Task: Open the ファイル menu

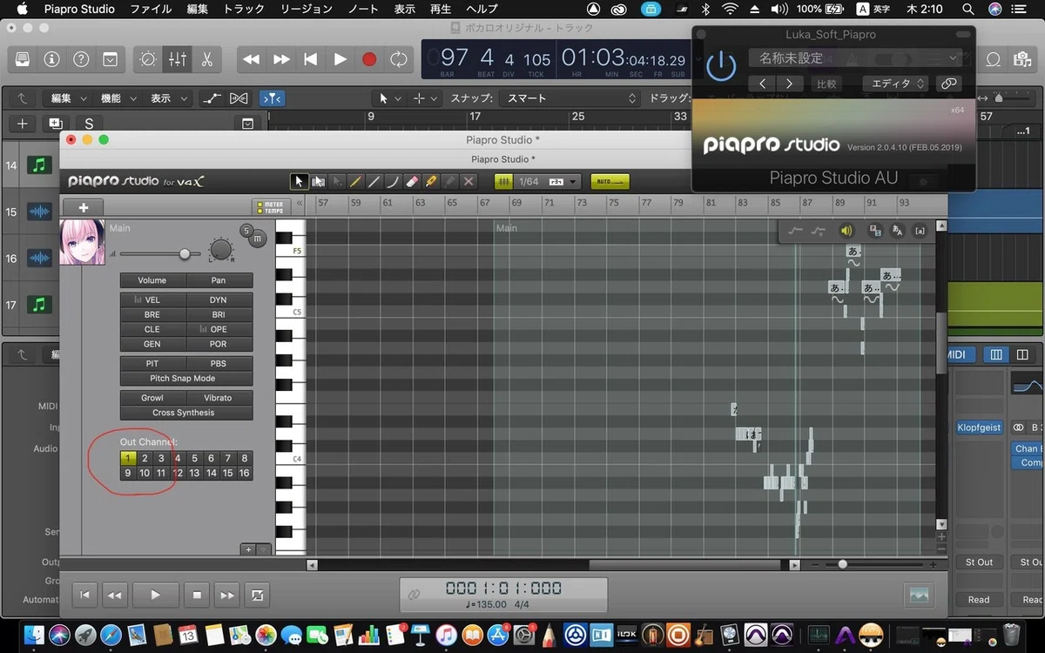Action: click(151, 9)
